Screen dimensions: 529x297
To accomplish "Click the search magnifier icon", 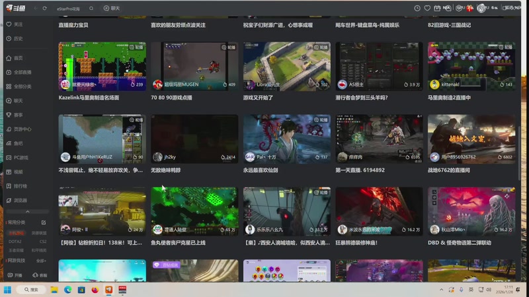I will click(91, 9).
